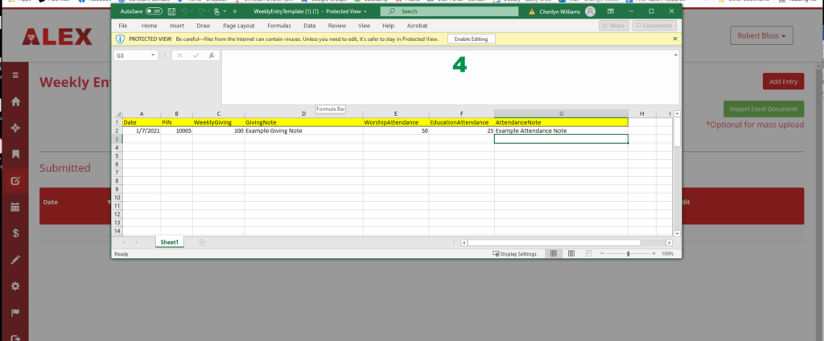Click the zoom in plus button
This screenshot has height=341, width=824.
pos(653,254)
